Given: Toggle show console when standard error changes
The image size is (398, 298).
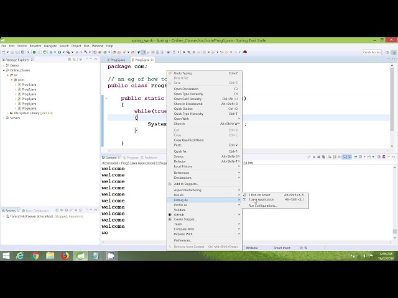Looking at the screenshot, I should coord(349,157).
